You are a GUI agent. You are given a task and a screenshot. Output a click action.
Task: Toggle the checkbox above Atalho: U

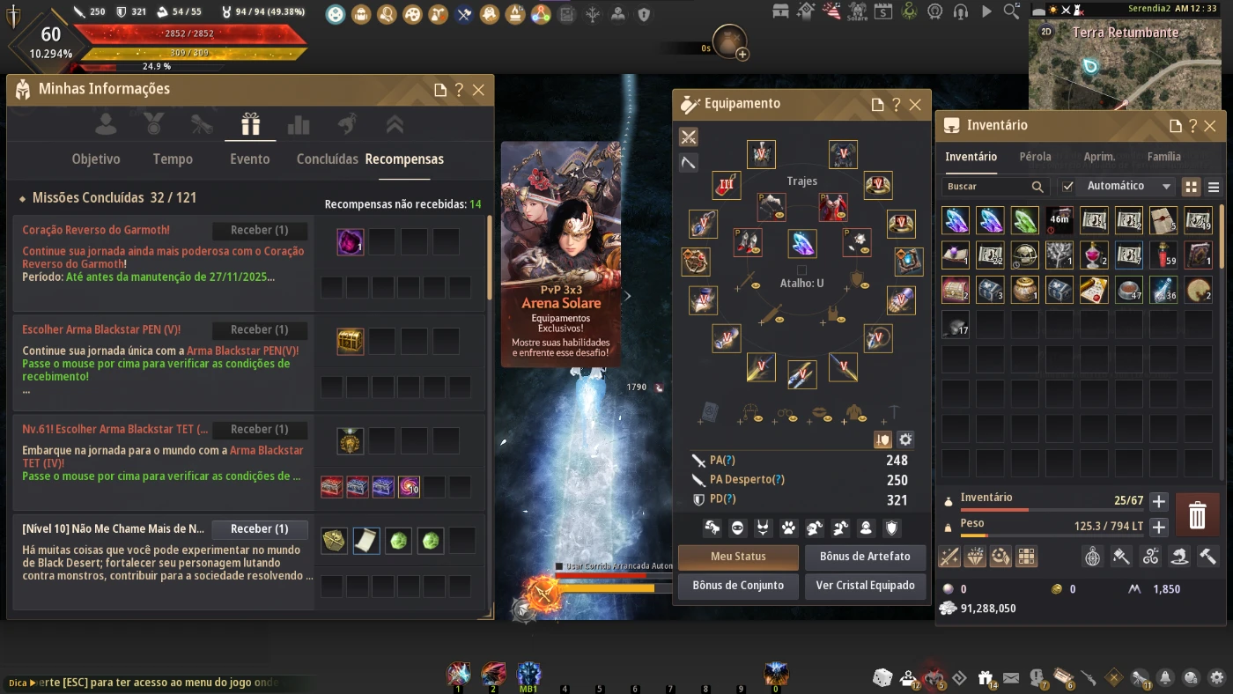coord(801,269)
